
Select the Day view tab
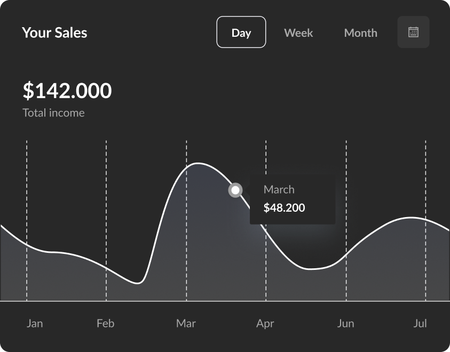[x=241, y=32]
